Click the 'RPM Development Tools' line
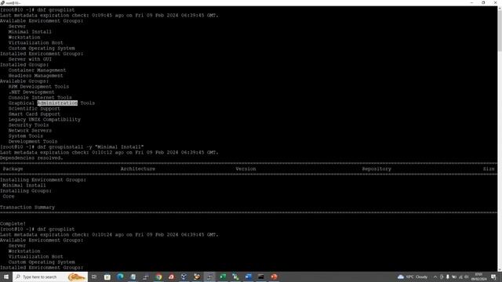The height and width of the screenshot is (282, 502). pyautogui.click(x=38, y=86)
